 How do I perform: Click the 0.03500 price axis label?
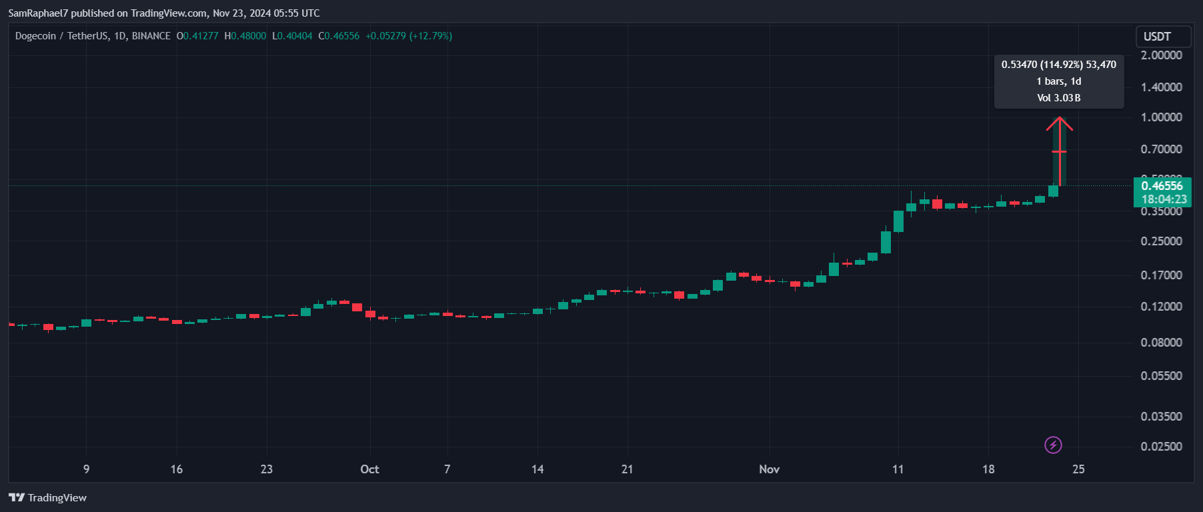(x=1162, y=417)
